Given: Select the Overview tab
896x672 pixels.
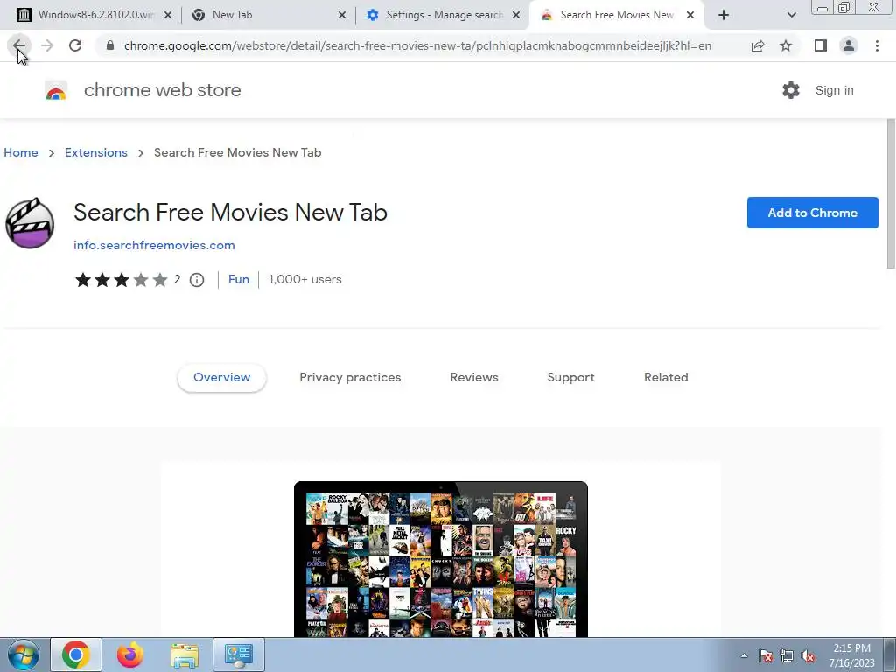Looking at the screenshot, I should point(221,377).
